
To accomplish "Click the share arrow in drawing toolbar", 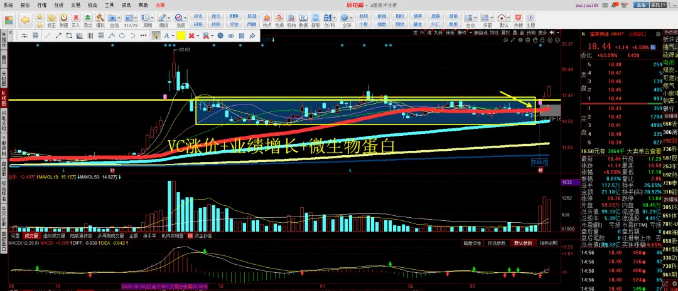I will (252, 35).
